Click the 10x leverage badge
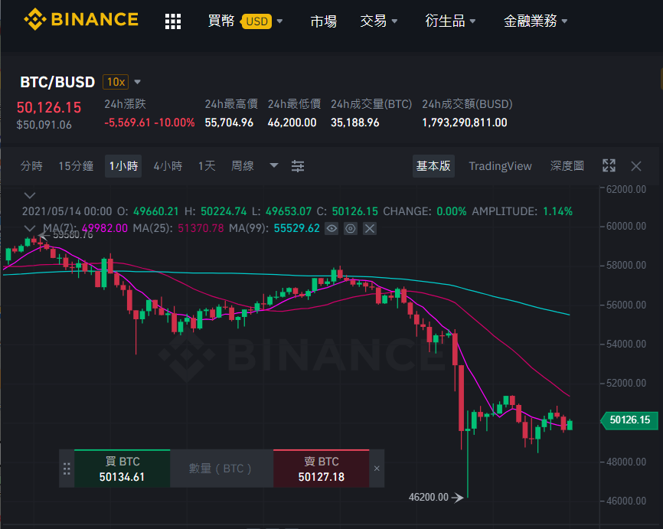663x529 pixels. point(116,82)
